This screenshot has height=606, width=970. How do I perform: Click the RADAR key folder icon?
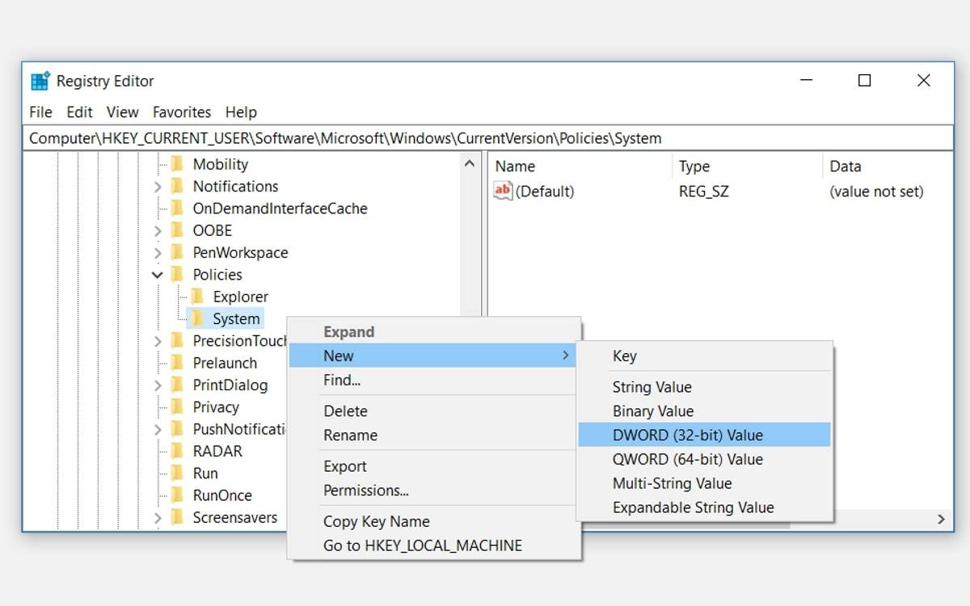click(x=177, y=451)
